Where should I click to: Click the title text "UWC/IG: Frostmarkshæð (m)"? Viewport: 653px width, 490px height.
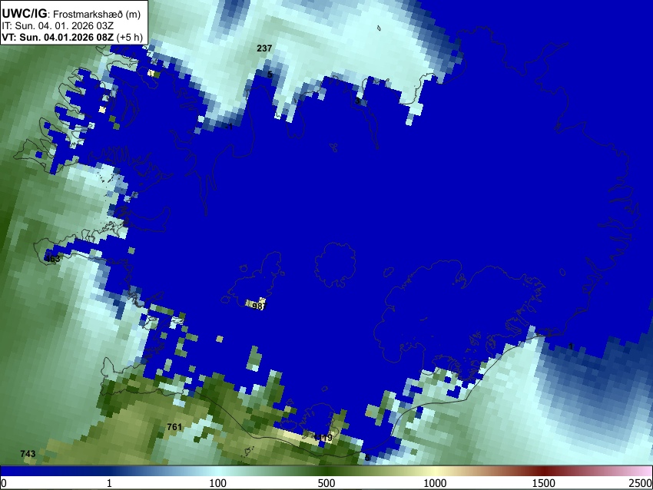[x=71, y=14]
